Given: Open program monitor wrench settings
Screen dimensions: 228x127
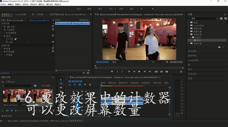Looking at the screenshot, I should 167,62.
